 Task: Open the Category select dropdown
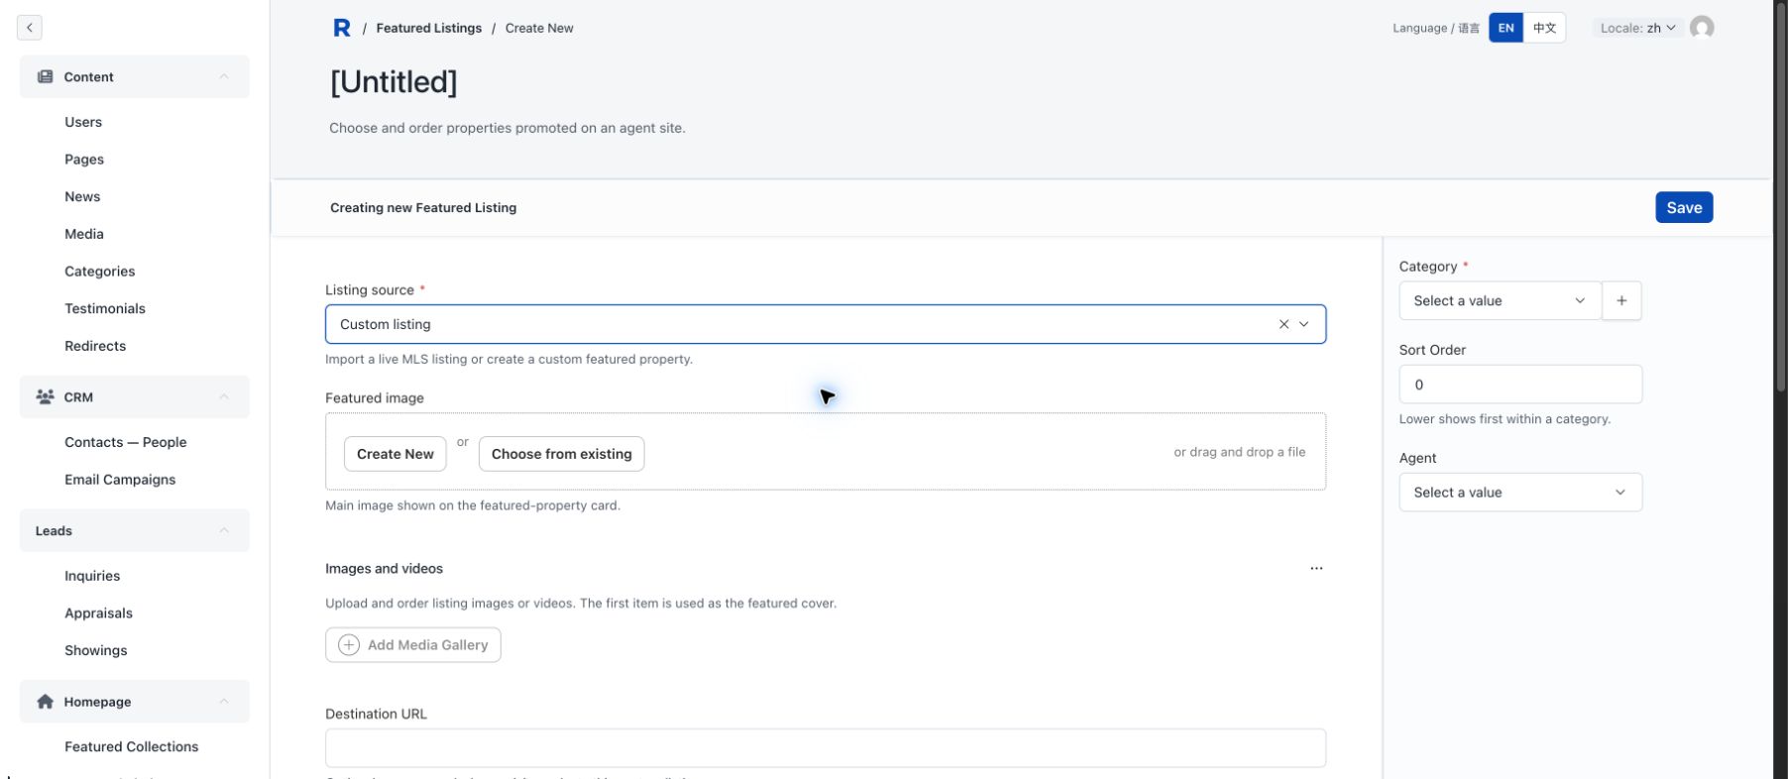[x=1500, y=300]
